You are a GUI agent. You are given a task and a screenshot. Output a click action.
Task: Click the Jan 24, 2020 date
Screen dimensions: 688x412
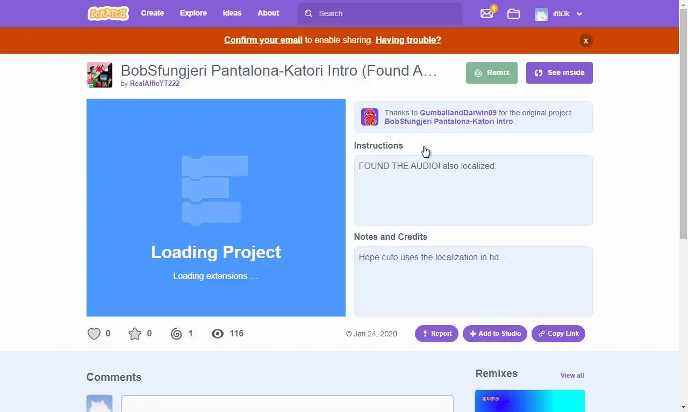(375, 334)
